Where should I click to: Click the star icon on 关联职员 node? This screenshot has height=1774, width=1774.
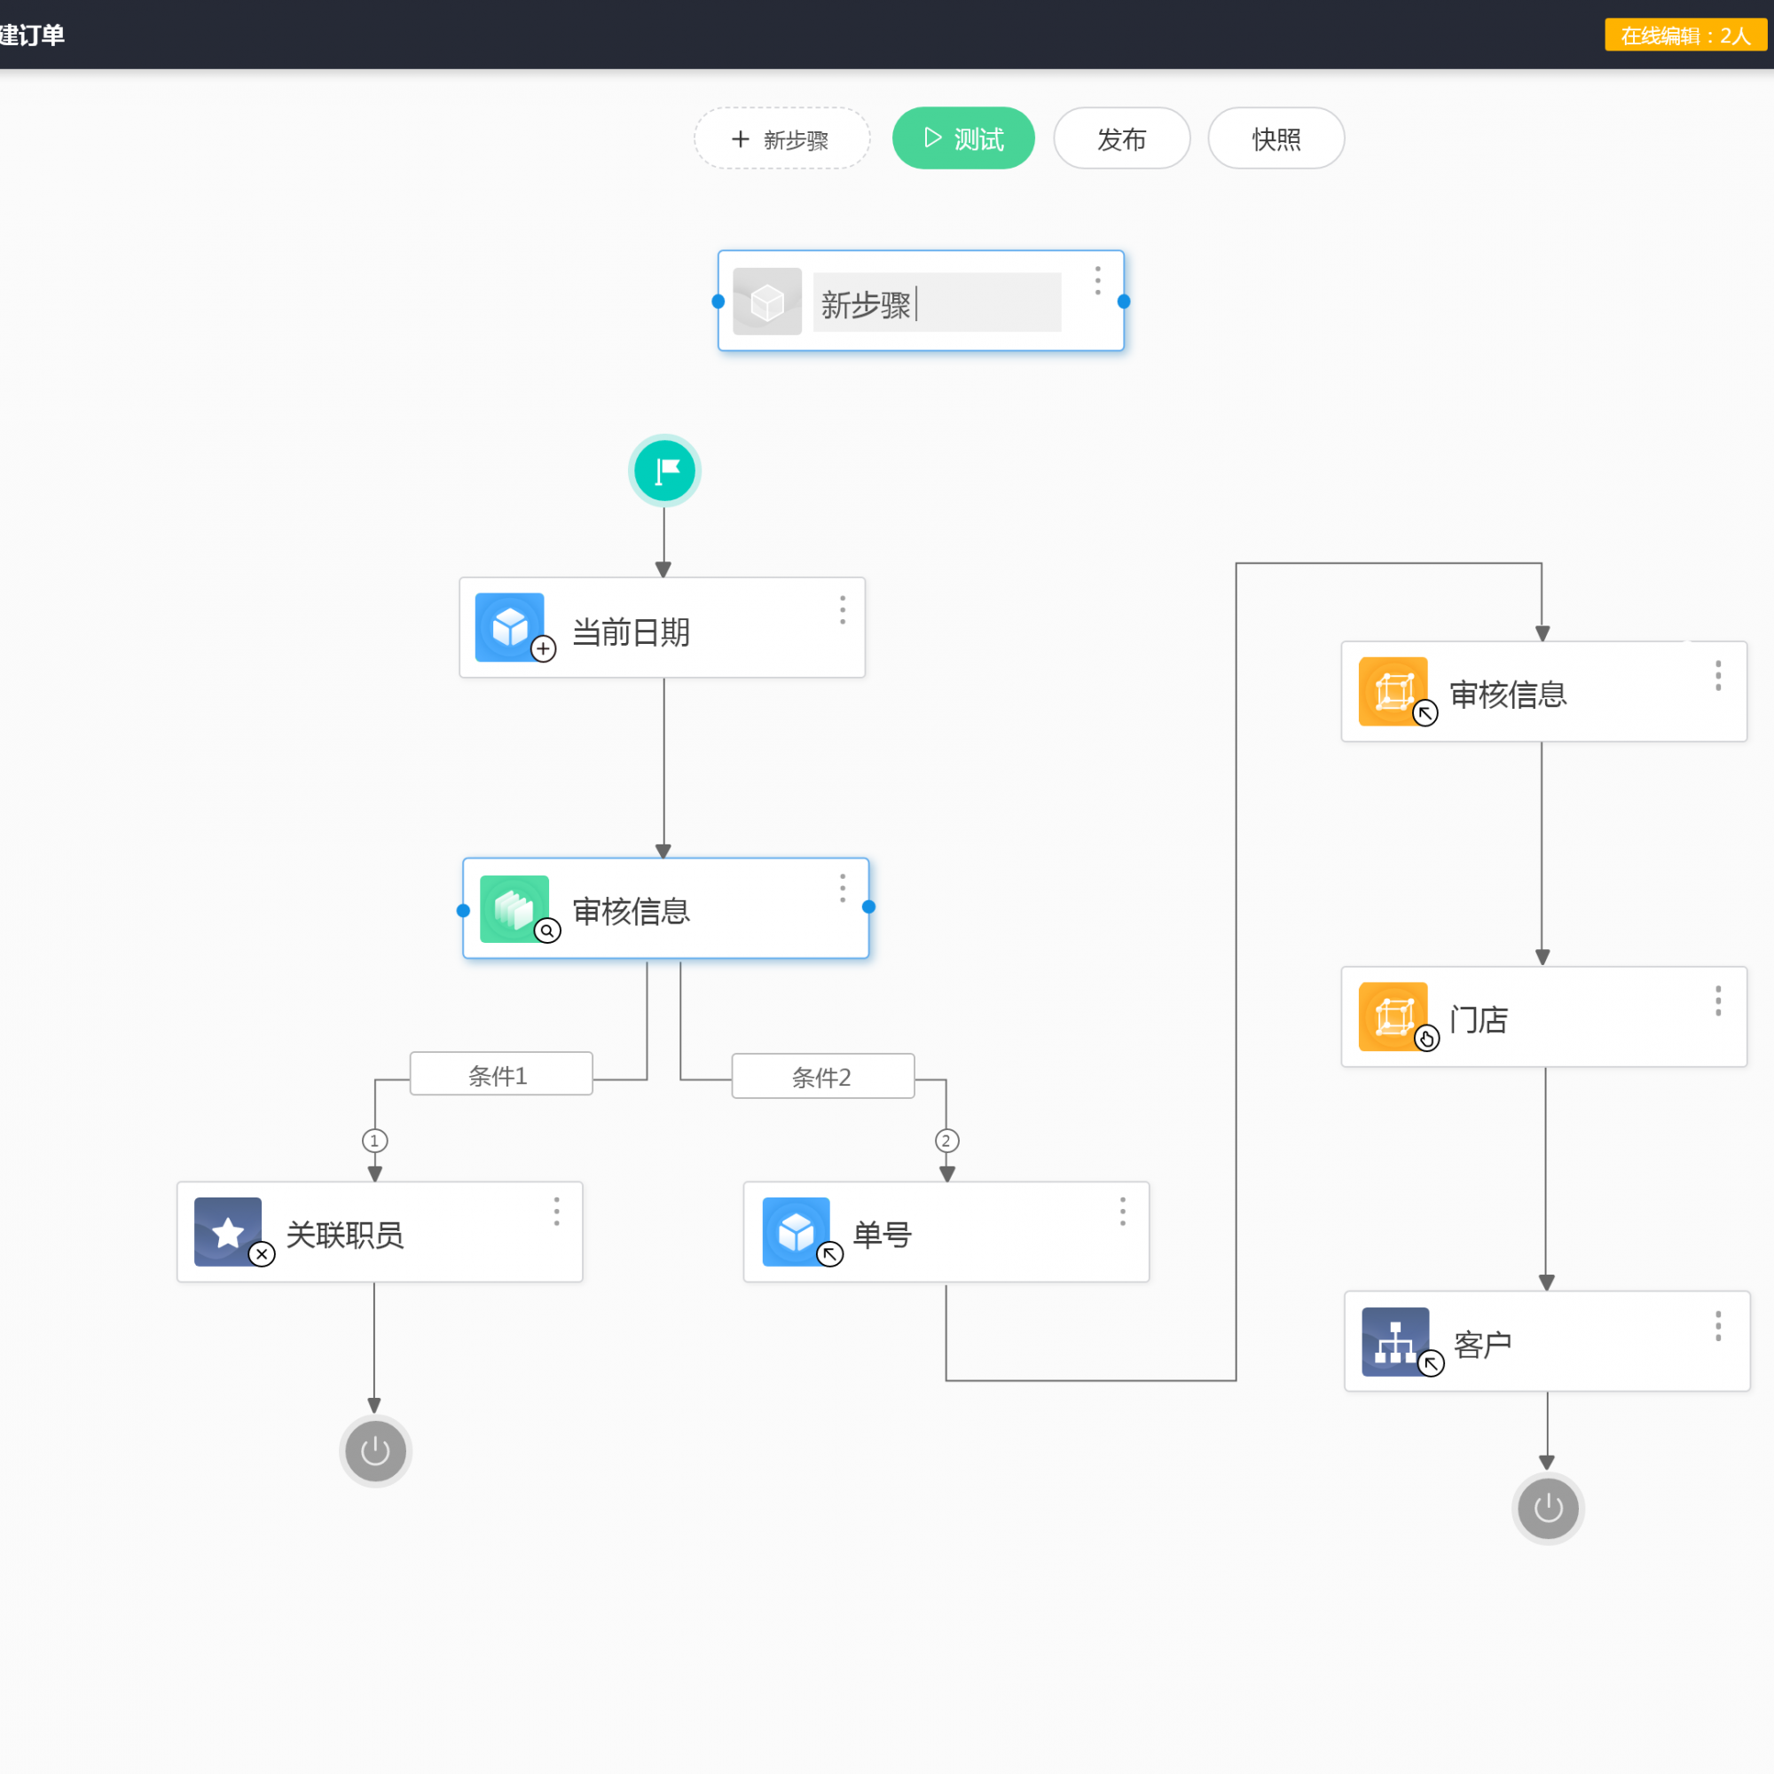coord(228,1231)
